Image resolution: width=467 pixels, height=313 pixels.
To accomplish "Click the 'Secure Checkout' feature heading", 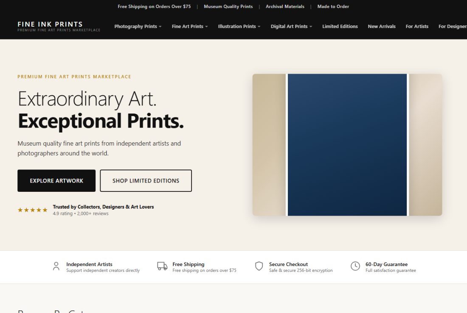I will [288, 264].
